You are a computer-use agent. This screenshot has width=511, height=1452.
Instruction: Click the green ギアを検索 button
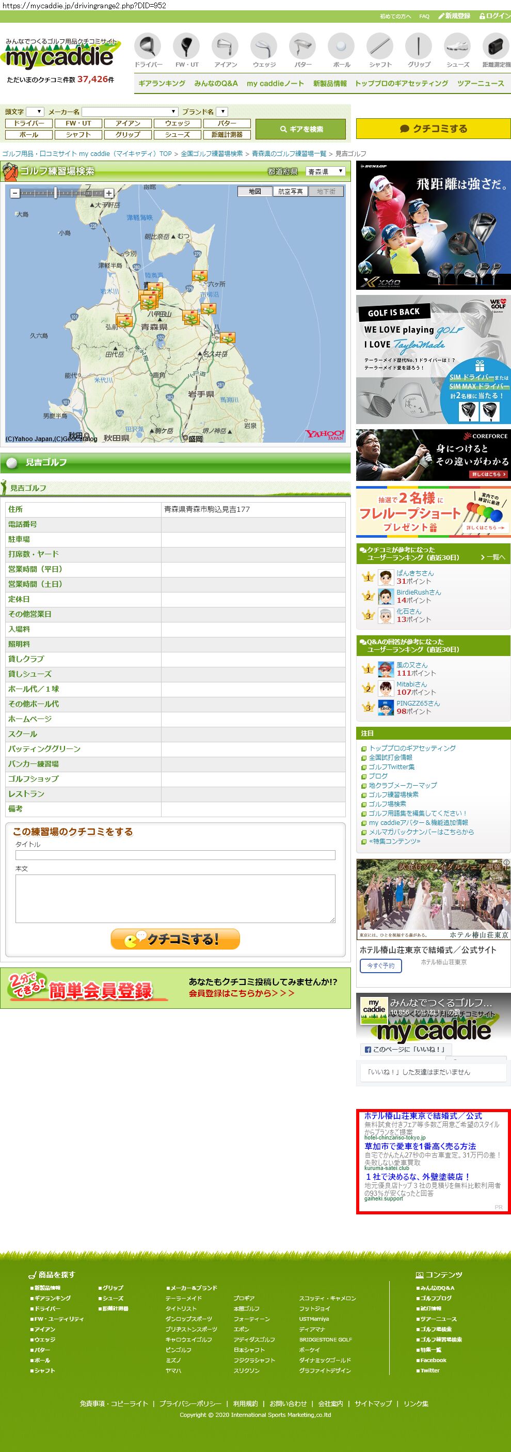(x=300, y=129)
